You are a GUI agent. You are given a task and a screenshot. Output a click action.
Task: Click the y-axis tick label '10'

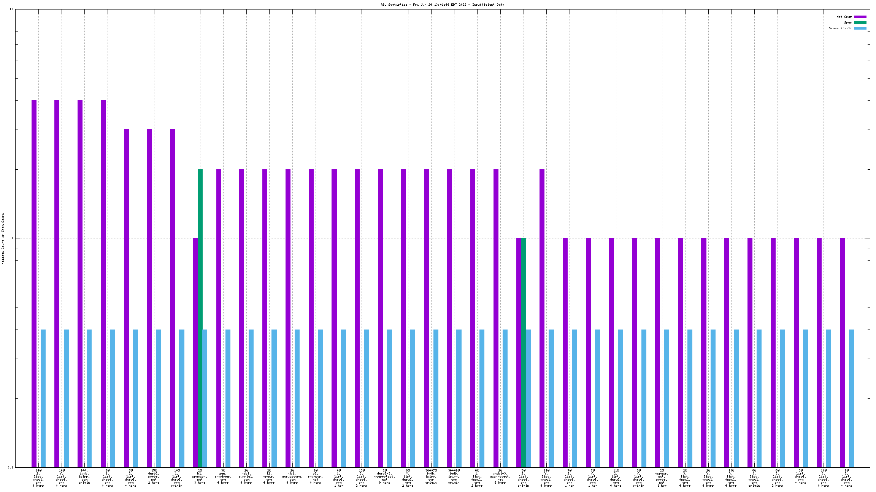coord(11,9)
